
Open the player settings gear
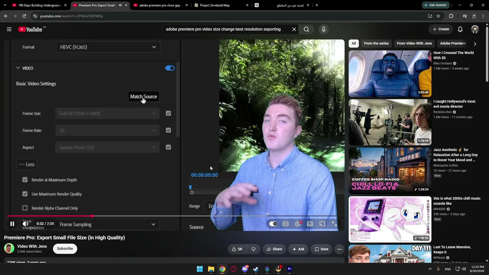pos(298,224)
